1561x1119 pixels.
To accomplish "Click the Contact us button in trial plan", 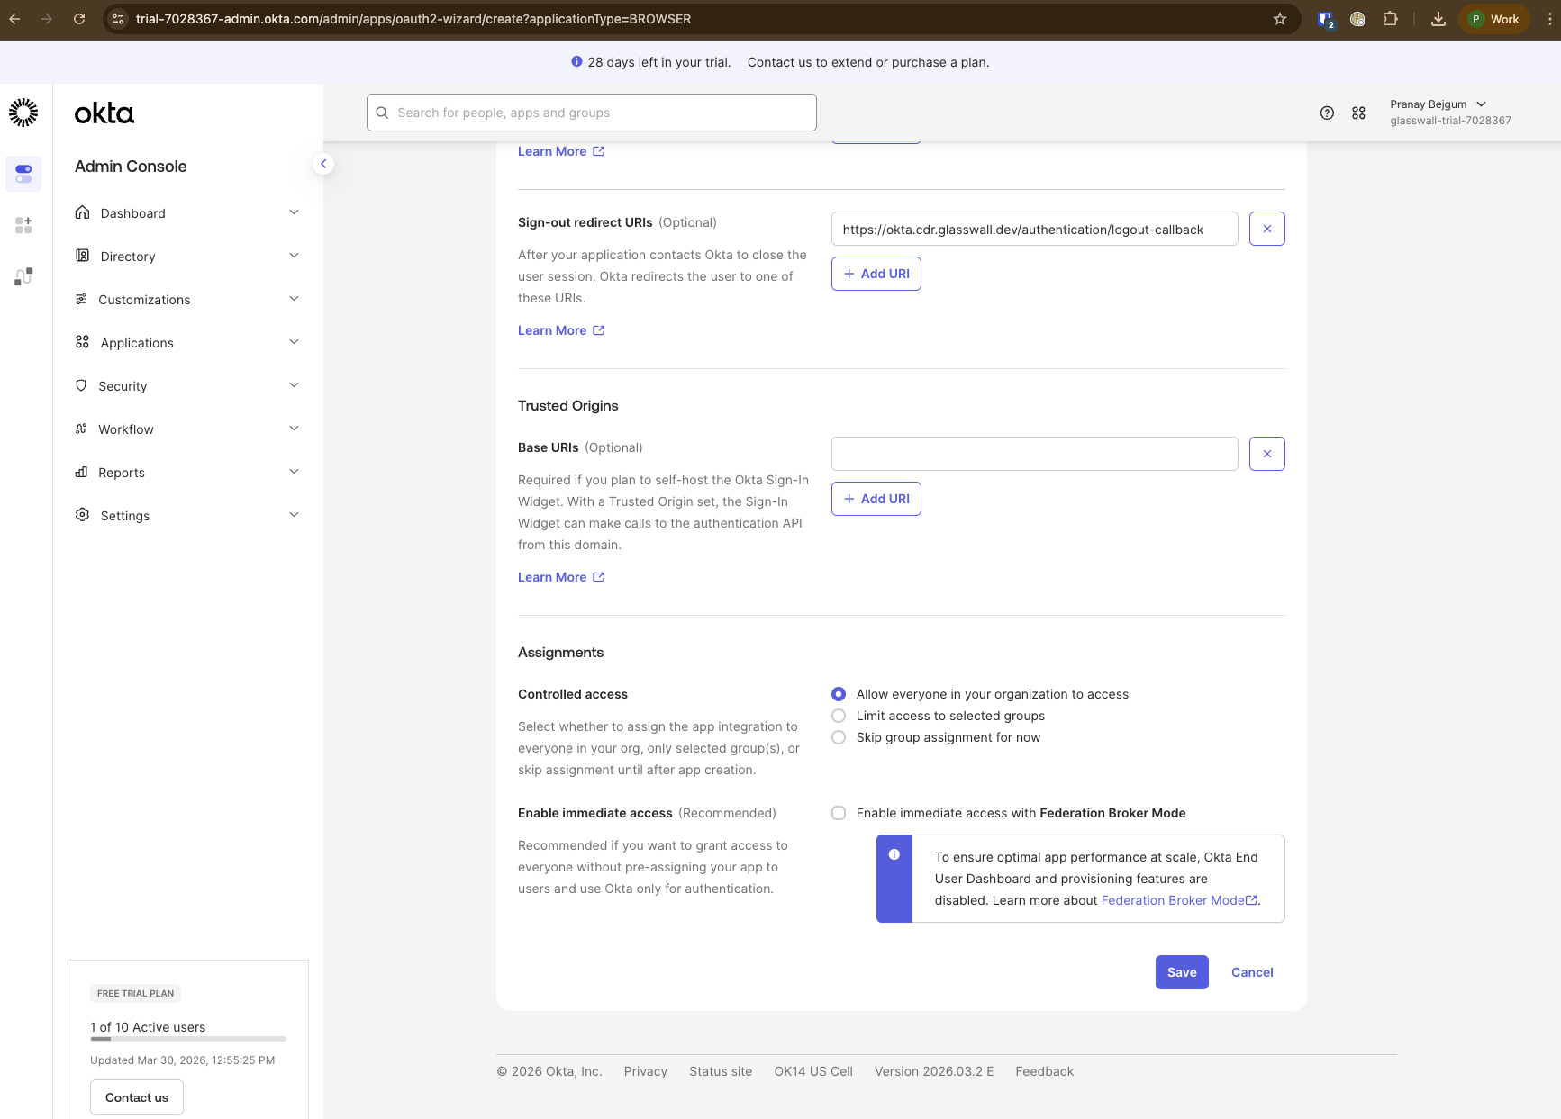I will (137, 1097).
